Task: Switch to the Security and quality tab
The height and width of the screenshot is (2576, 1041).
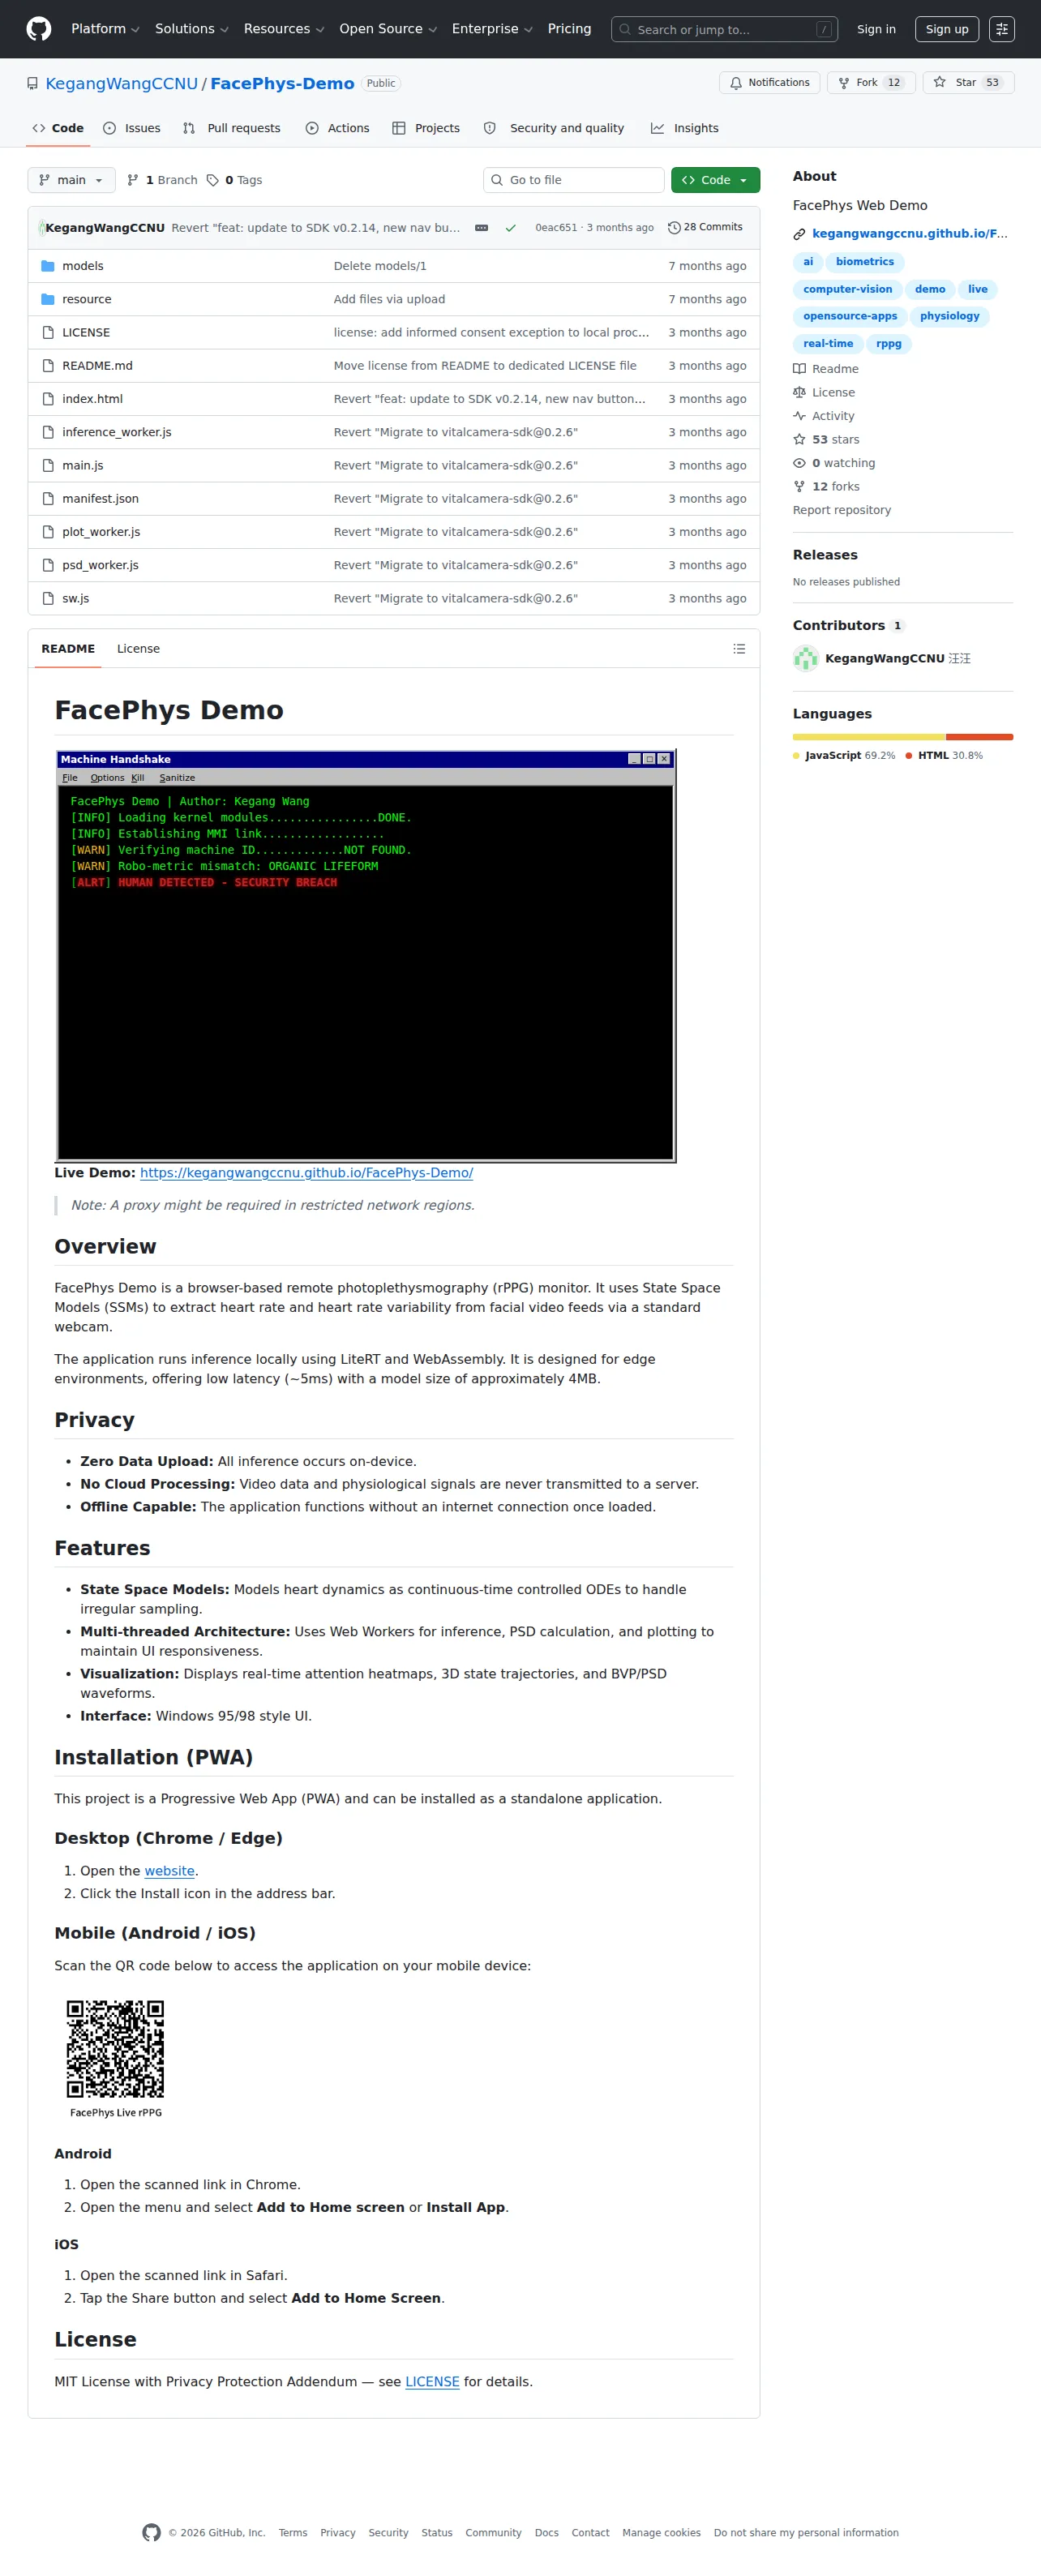Action: pyautogui.click(x=554, y=128)
